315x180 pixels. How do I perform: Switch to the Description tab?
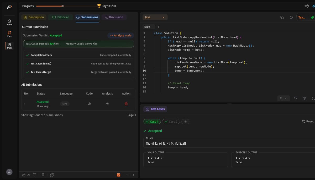click(34, 17)
